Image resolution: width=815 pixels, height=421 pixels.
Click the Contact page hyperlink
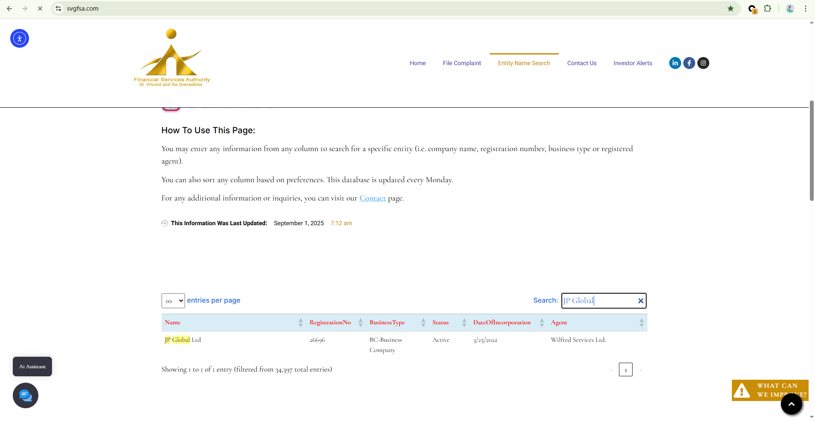point(372,198)
